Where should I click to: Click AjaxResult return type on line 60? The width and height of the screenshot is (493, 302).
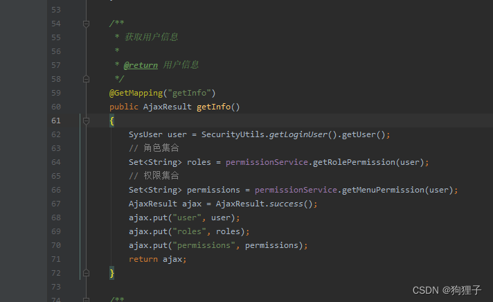coord(168,107)
